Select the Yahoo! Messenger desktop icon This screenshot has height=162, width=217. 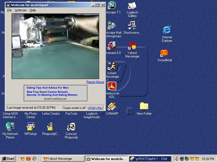tap(132, 46)
